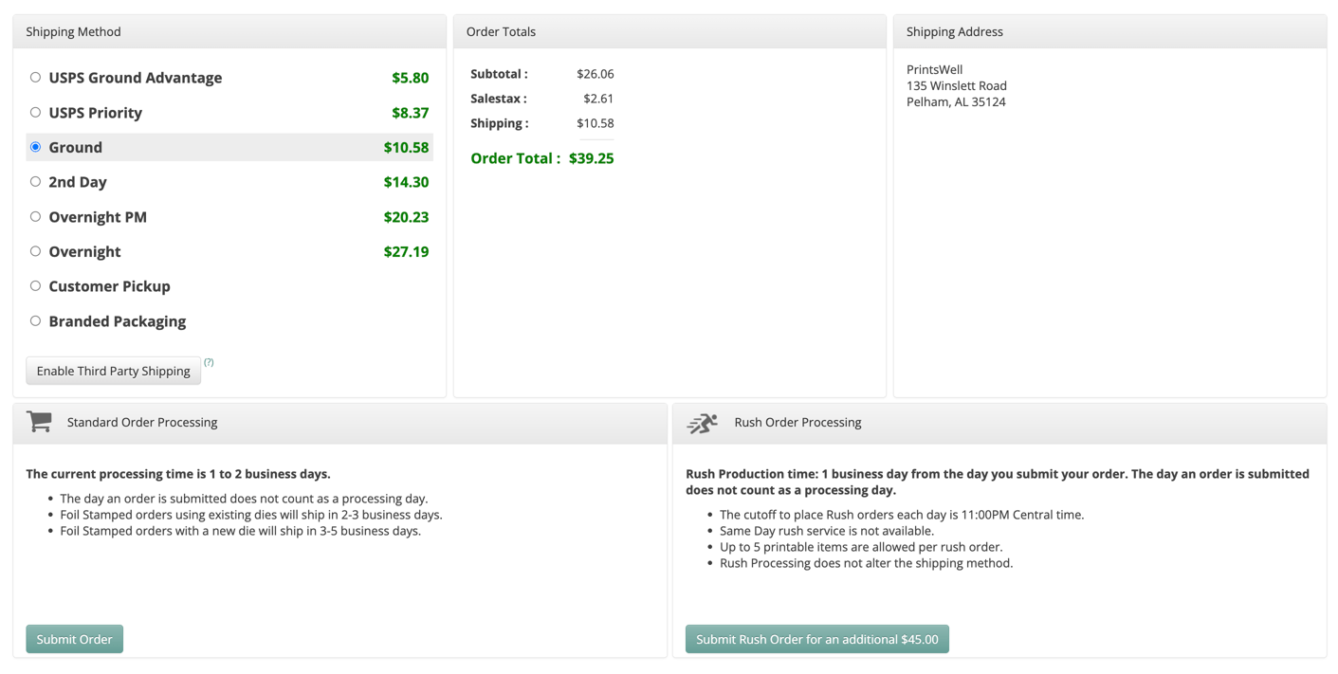Click the Order Total amount $39.25

click(x=591, y=158)
